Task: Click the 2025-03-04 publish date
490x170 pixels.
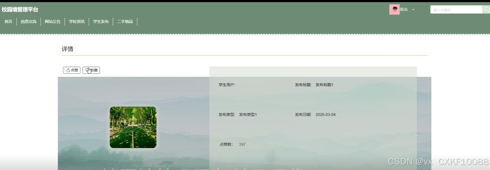Action: pyautogui.click(x=325, y=115)
